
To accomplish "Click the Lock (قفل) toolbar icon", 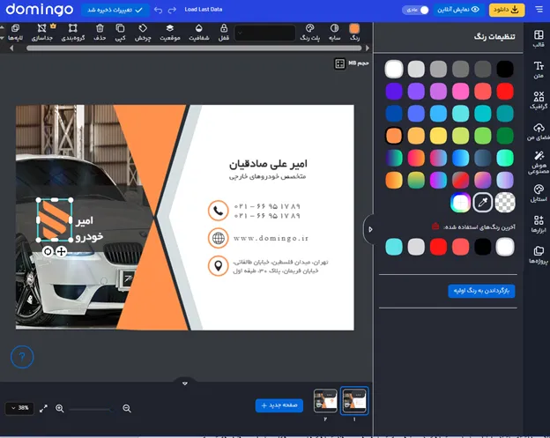I will tap(222, 33).
